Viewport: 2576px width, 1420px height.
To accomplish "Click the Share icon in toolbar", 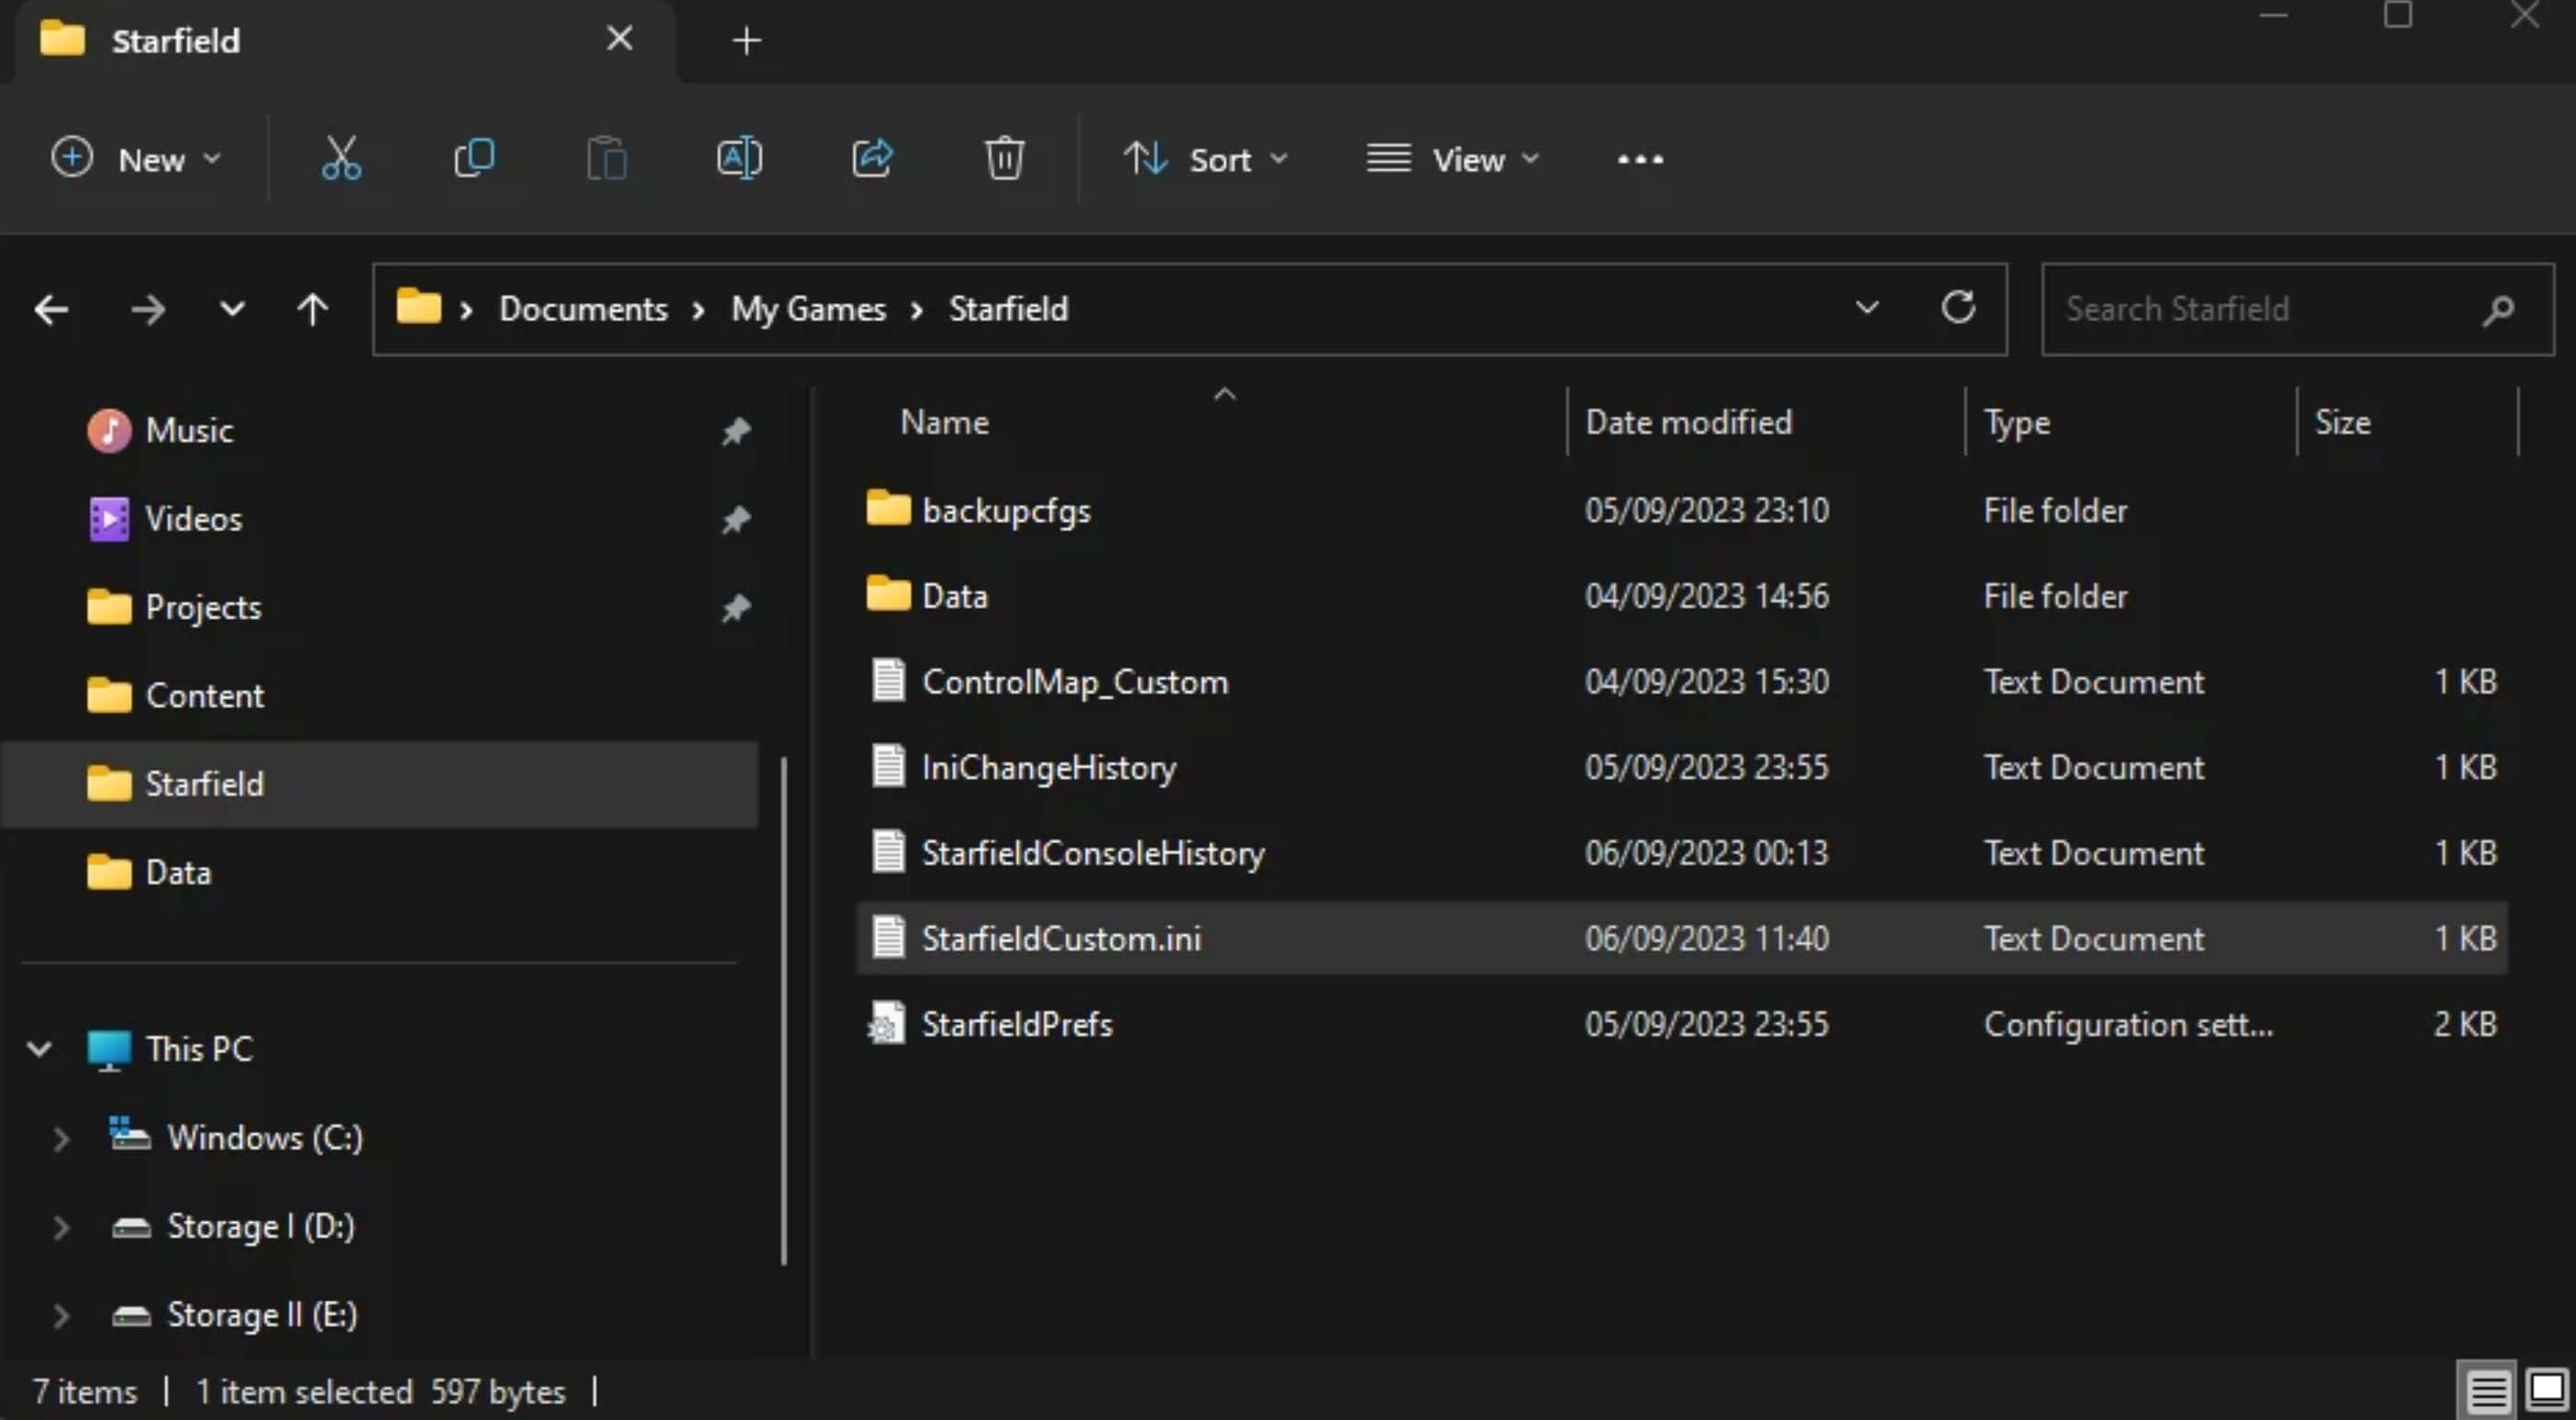I will [x=872, y=159].
